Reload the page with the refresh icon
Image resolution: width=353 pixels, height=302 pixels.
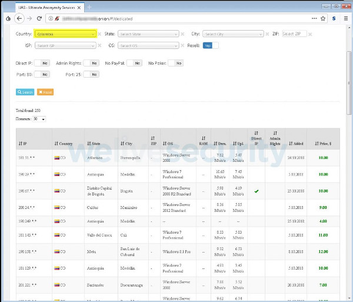pos(40,18)
